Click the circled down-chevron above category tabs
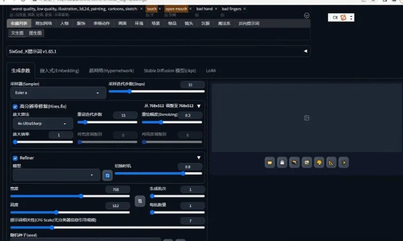The height and width of the screenshot is (241, 403). click(306, 15)
